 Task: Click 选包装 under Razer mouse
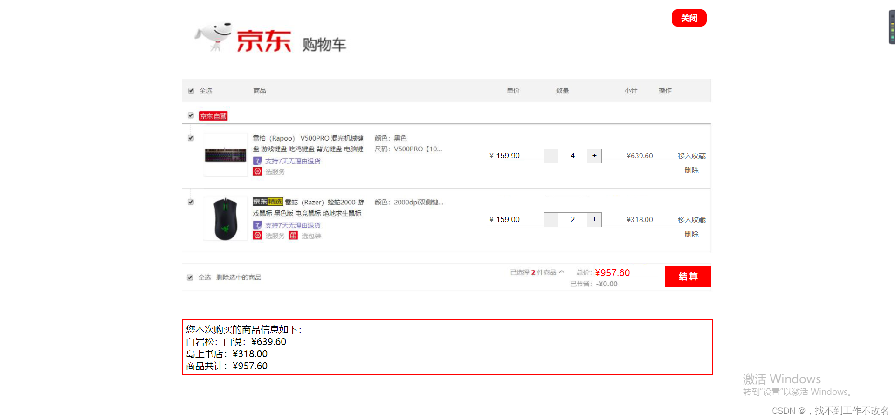[311, 236]
